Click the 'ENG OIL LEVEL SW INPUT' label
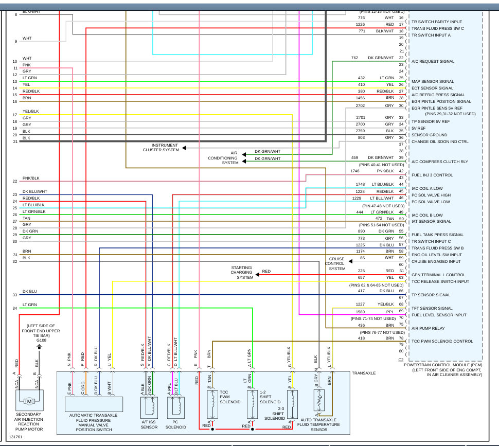This screenshot has height=446, width=499. point(437,255)
